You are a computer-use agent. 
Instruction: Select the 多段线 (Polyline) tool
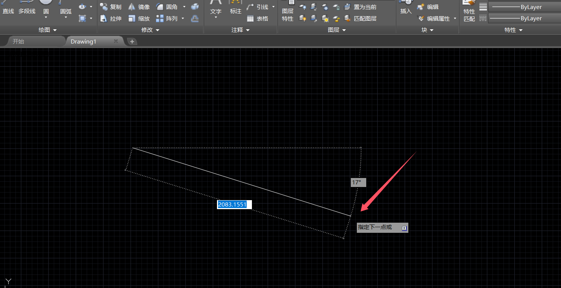coord(27,8)
